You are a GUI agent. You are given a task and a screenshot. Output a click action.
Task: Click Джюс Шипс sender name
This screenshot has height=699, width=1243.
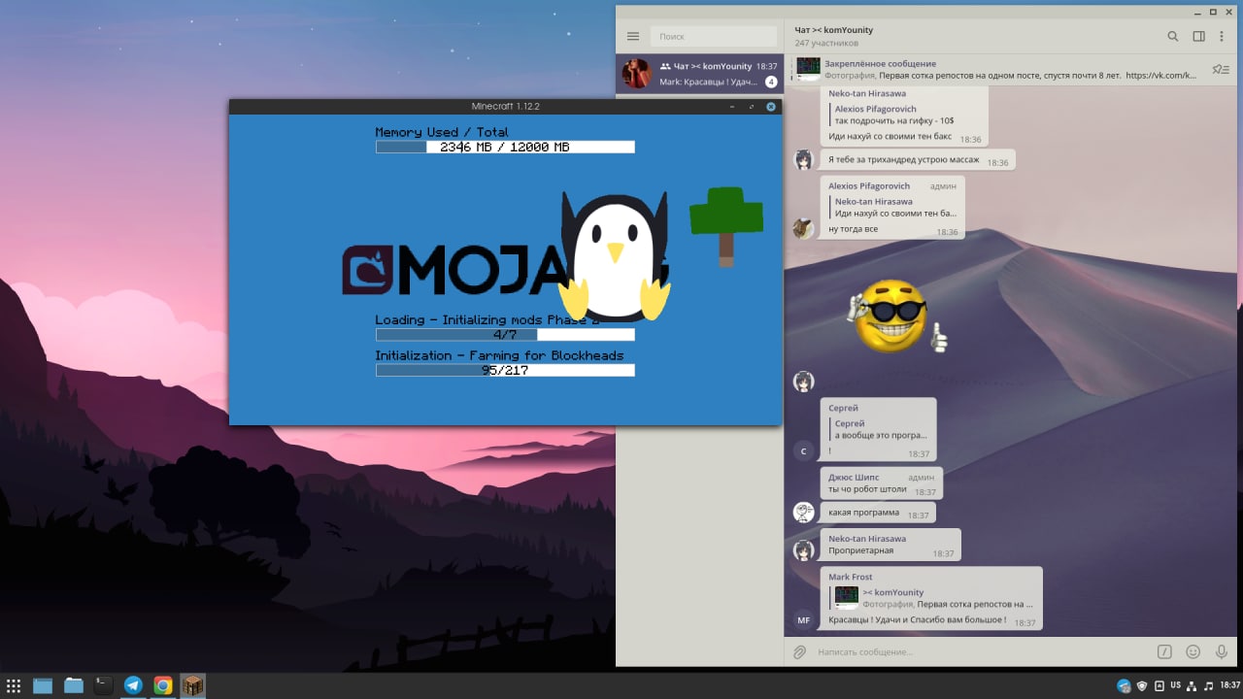pyautogui.click(x=854, y=477)
